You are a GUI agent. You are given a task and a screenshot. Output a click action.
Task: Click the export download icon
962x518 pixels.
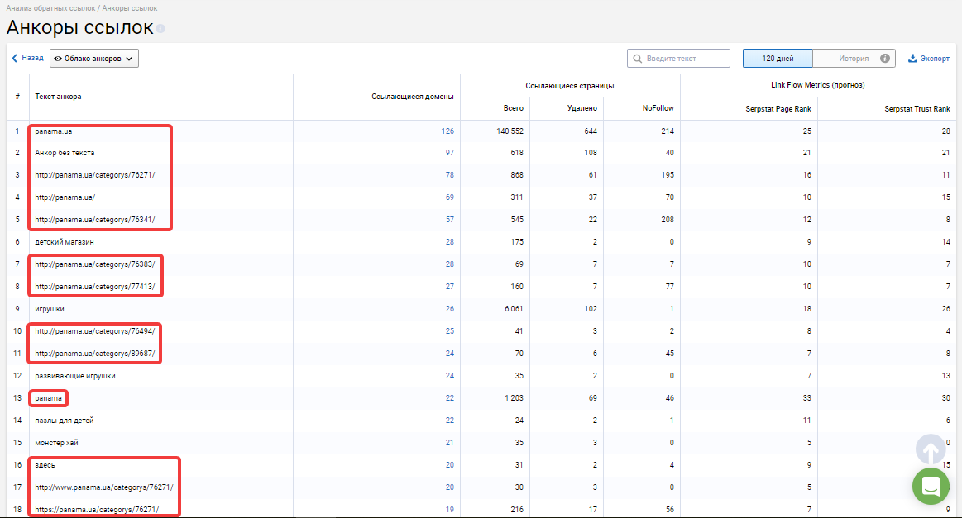point(913,58)
